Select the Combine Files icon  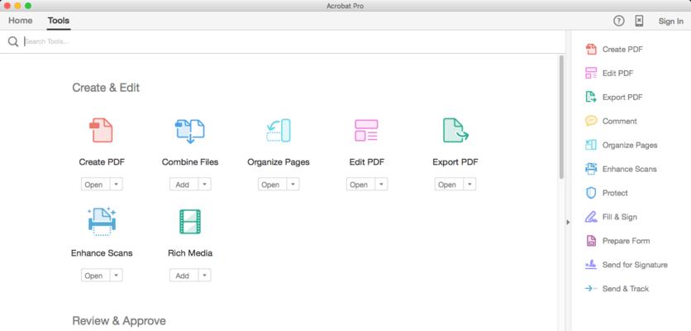tap(190, 131)
